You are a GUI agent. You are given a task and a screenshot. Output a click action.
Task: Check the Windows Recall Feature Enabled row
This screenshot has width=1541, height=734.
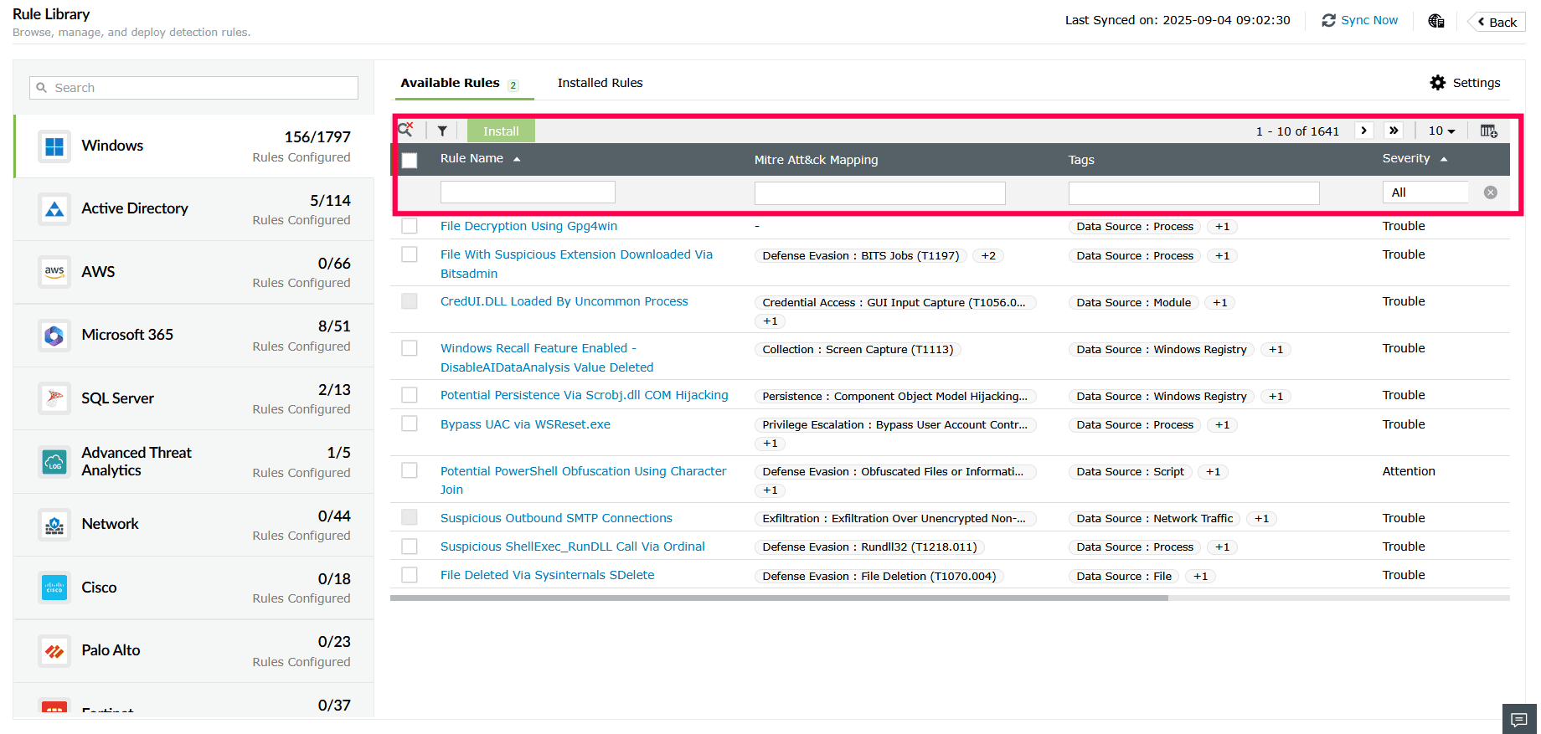410,348
